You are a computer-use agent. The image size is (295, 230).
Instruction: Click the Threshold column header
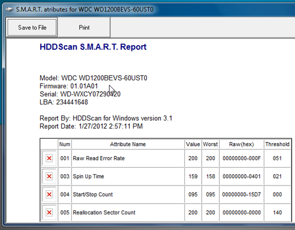click(x=277, y=144)
